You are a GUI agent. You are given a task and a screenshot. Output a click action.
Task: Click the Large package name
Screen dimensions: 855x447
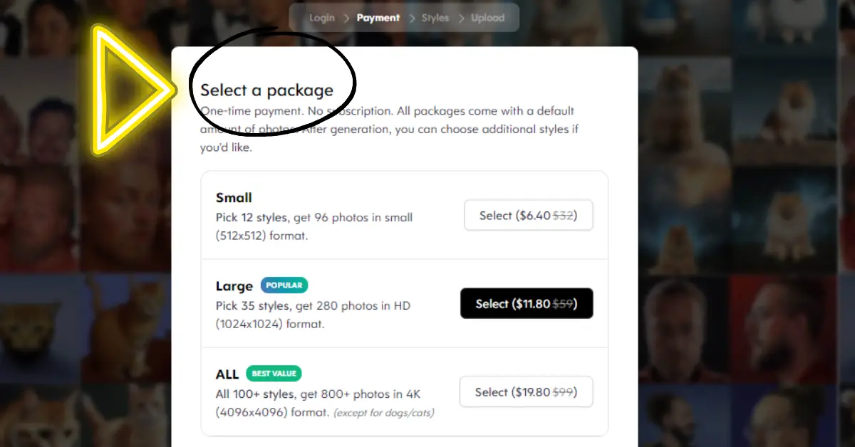pyautogui.click(x=234, y=286)
